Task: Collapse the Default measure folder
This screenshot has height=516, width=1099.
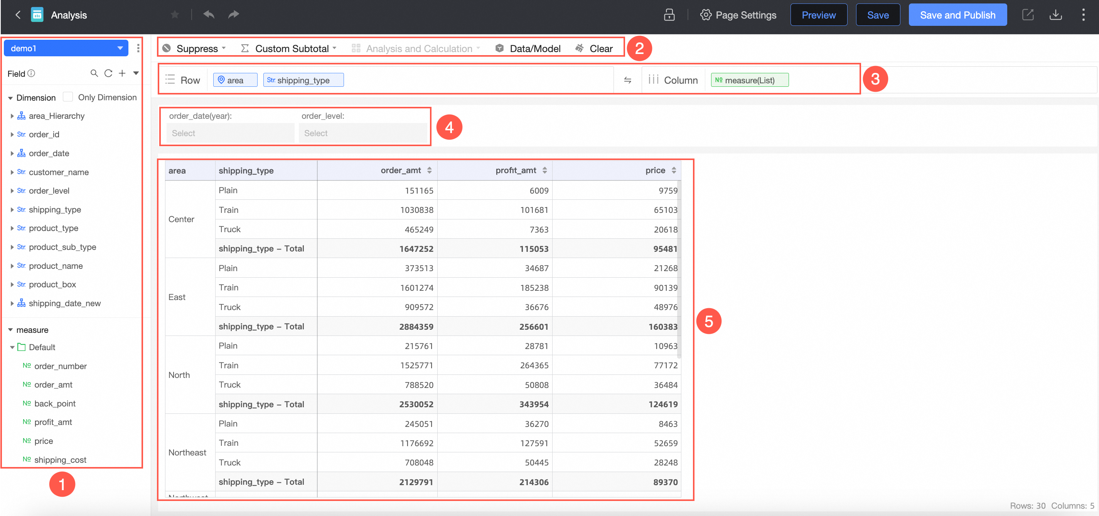Action: coord(12,347)
